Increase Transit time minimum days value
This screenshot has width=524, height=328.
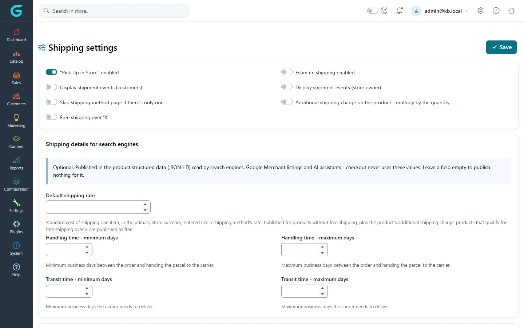click(x=87, y=288)
